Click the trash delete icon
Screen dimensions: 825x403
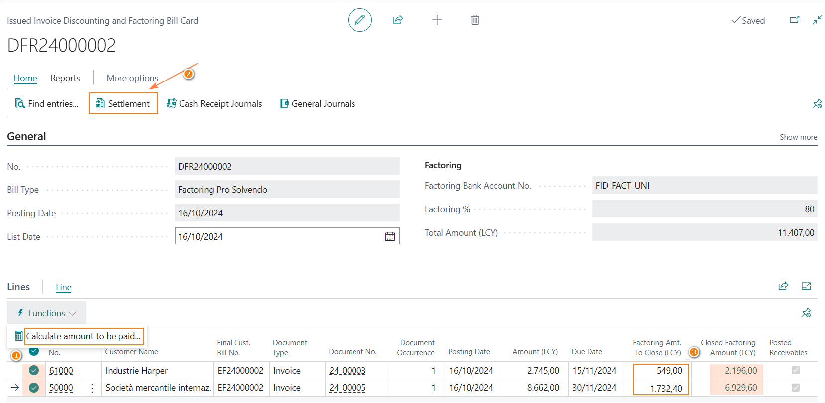click(x=475, y=20)
